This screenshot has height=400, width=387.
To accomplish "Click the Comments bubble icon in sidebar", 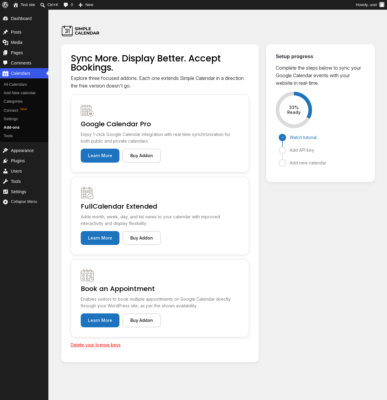I will [x=5, y=63].
